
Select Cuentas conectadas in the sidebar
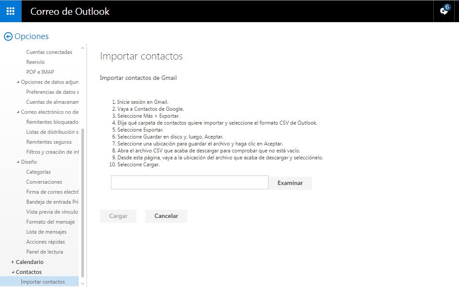tap(49, 52)
